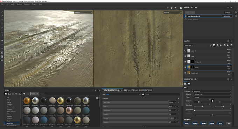Click the UV Rotation slider
This screenshot has width=238, height=129.
tap(212, 111)
